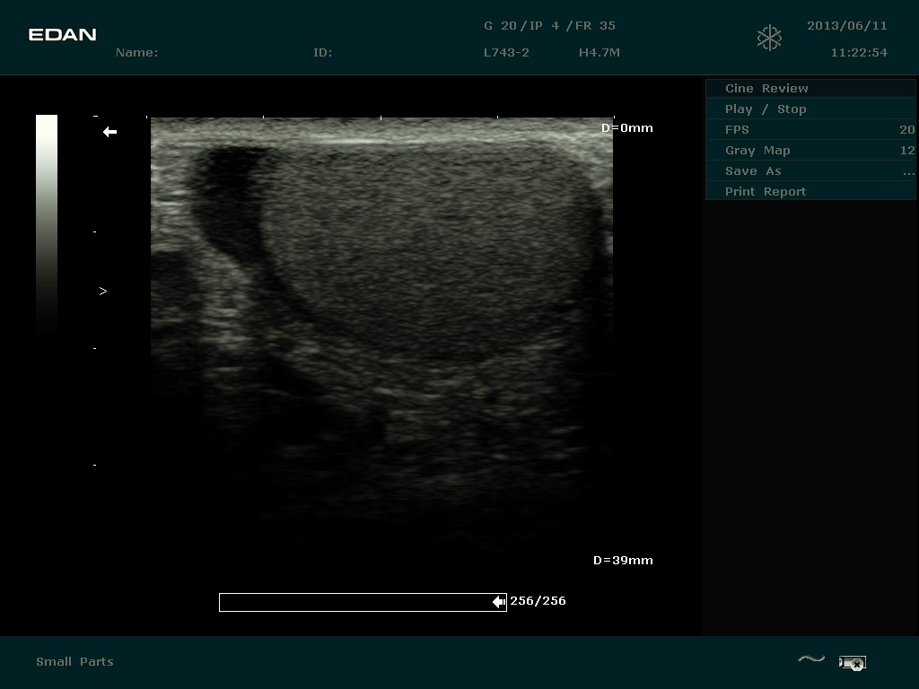Screen dimensions: 919x689
Task: Click the grayscale gradient bar
Action: tap(47, 224)
